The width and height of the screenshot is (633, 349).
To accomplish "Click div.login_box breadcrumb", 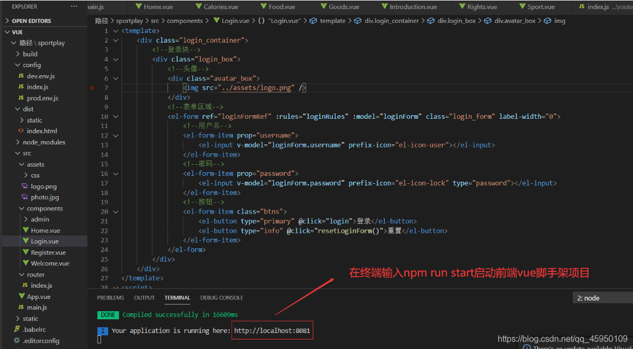I will point(457,21).
